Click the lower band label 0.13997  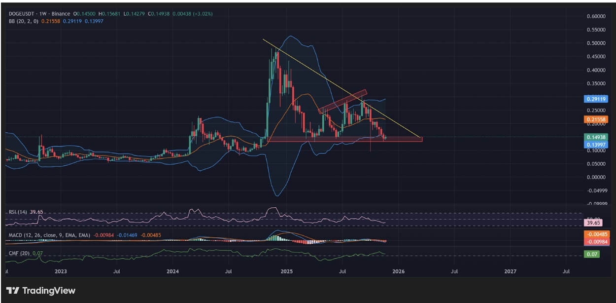click(x=596, y=144)
